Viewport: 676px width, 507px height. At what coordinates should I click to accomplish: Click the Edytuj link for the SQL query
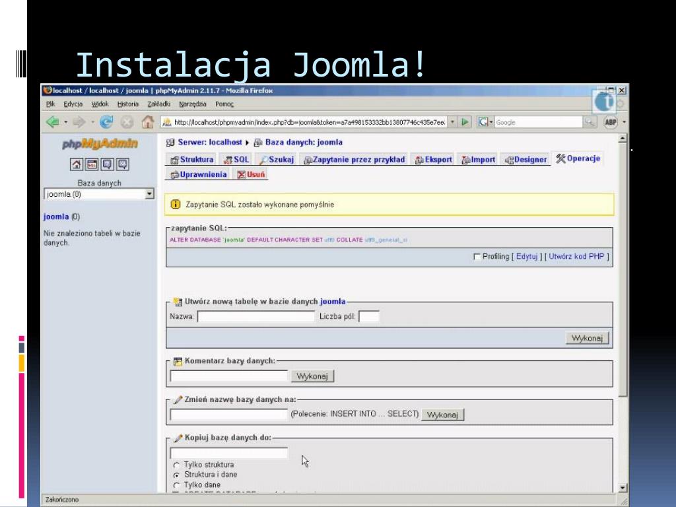[527, 257]
